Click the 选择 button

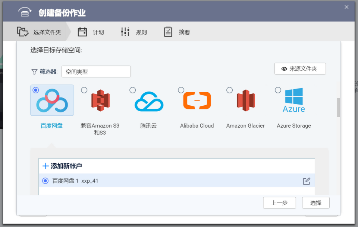click(x=316, y=202)
